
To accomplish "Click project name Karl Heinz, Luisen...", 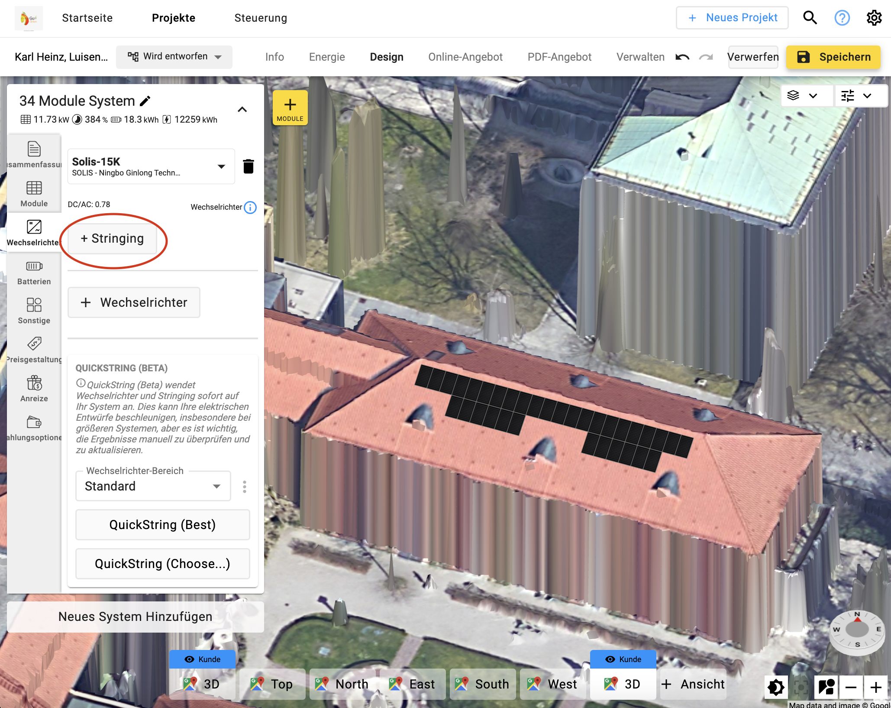I will click(61, 57).
